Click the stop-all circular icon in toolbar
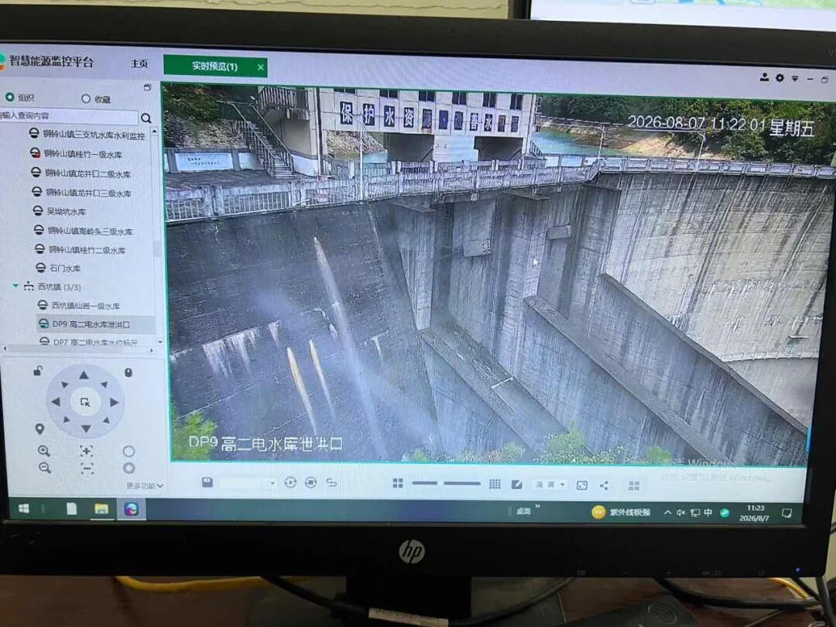 [311, 482]
